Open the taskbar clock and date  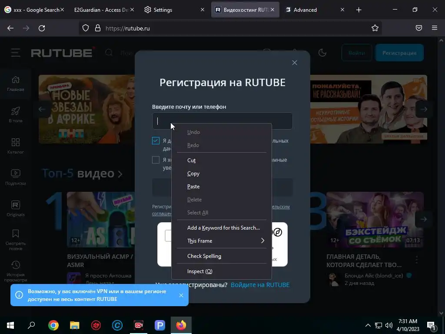408,325
